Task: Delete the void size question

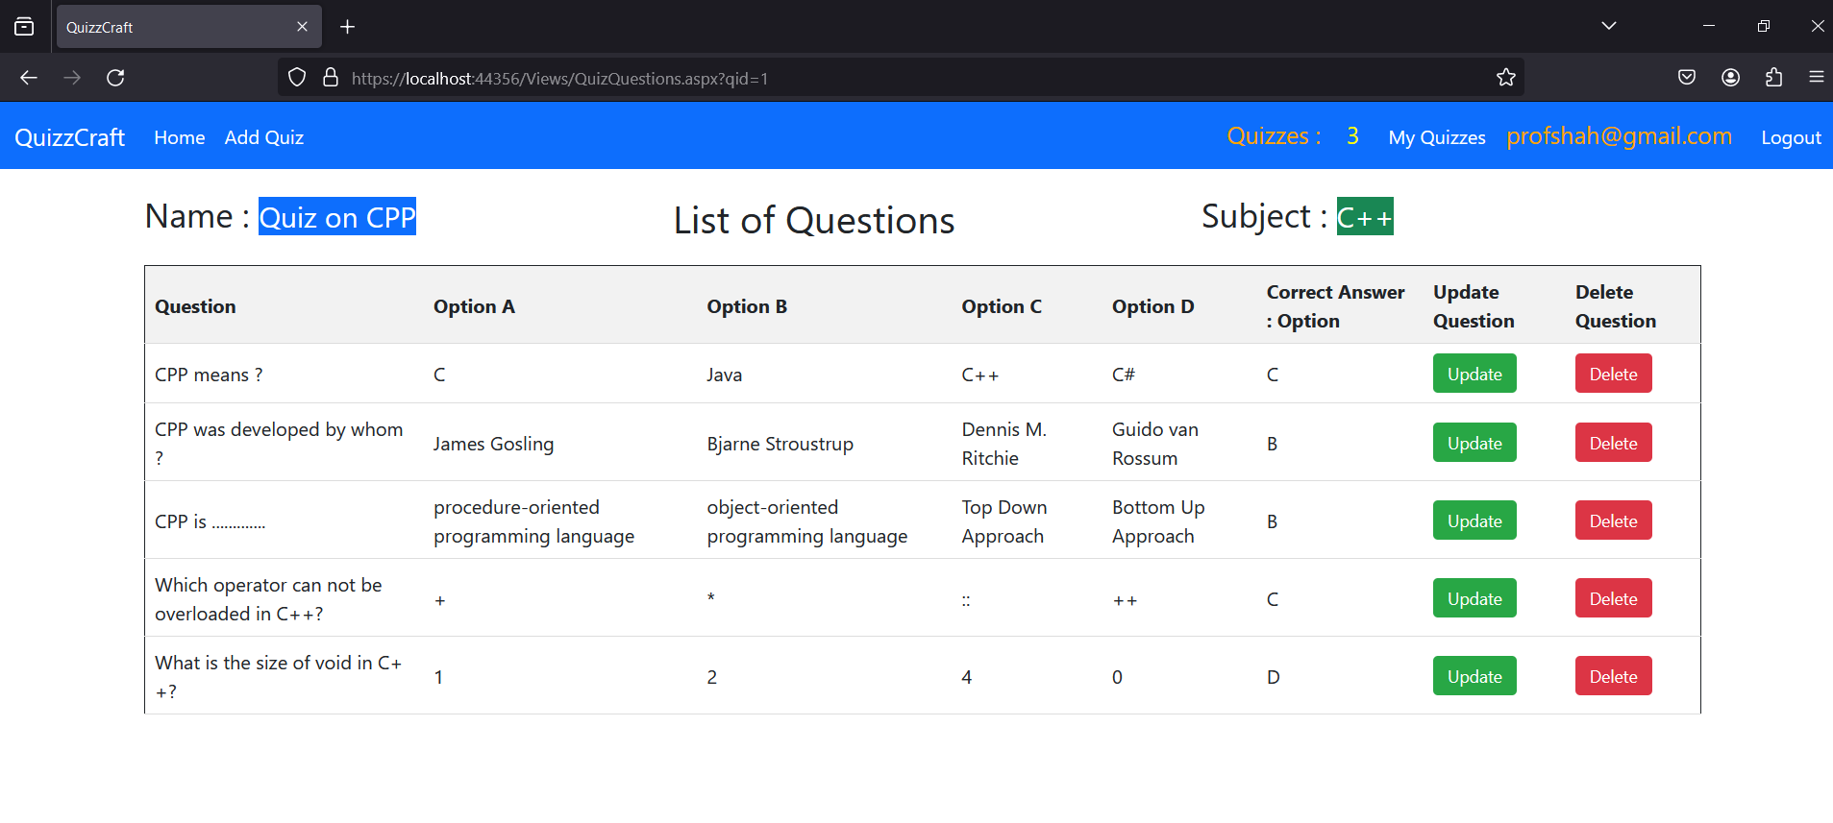Action: (1612, 676)
